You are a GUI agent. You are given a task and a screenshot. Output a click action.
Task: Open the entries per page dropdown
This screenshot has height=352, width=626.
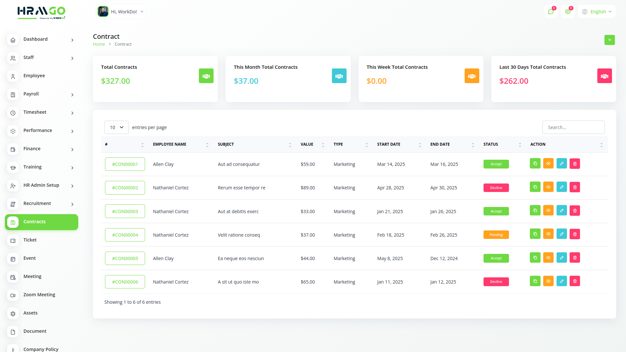(116, 127)
